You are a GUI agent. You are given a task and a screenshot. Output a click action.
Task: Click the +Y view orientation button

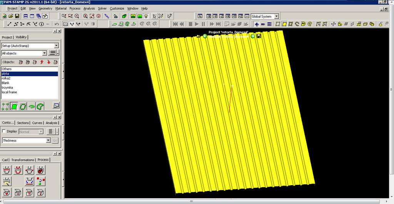tap(234, 16)
